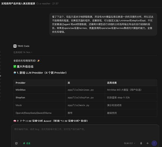Expand the task duration 1h 14m details
The image size is (162, 147).
pos(23,52)
